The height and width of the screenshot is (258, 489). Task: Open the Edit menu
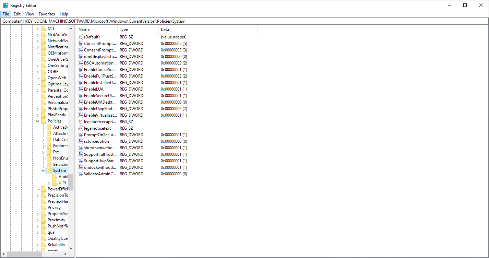[x=17, y=14]
